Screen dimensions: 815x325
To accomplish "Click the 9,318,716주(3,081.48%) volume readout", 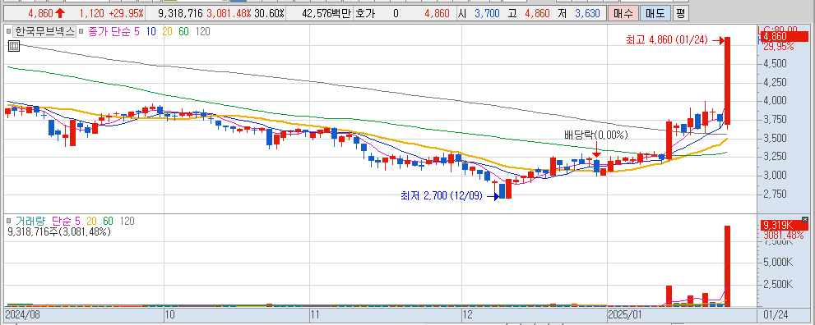I will (x=58, y=232).
